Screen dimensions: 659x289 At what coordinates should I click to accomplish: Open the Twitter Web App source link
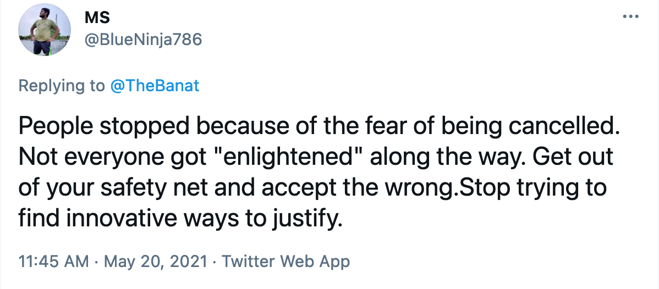tap(285, 262)
